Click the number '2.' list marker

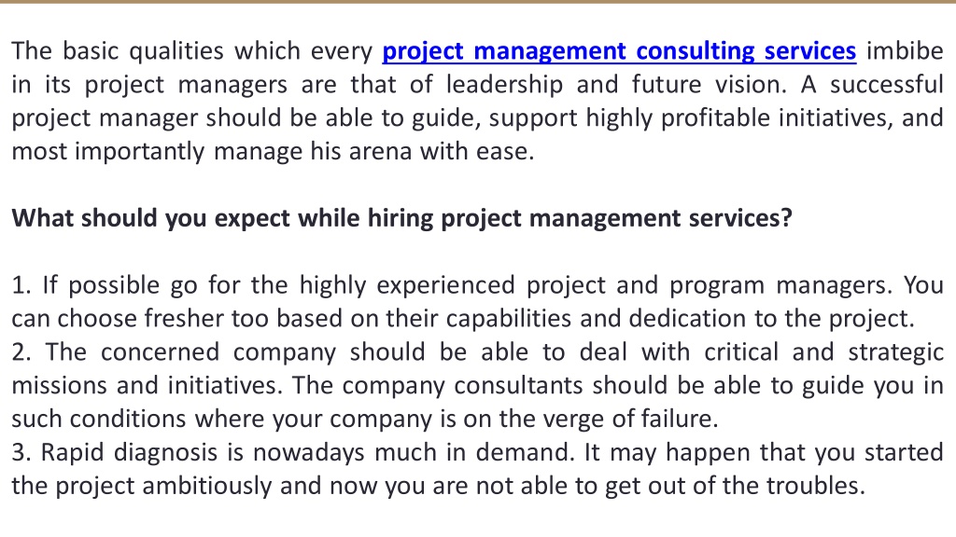22,352
